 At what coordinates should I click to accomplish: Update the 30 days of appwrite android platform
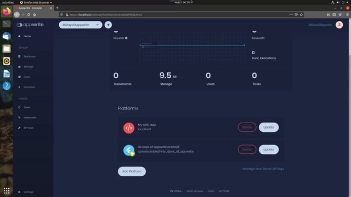[269, 149]
